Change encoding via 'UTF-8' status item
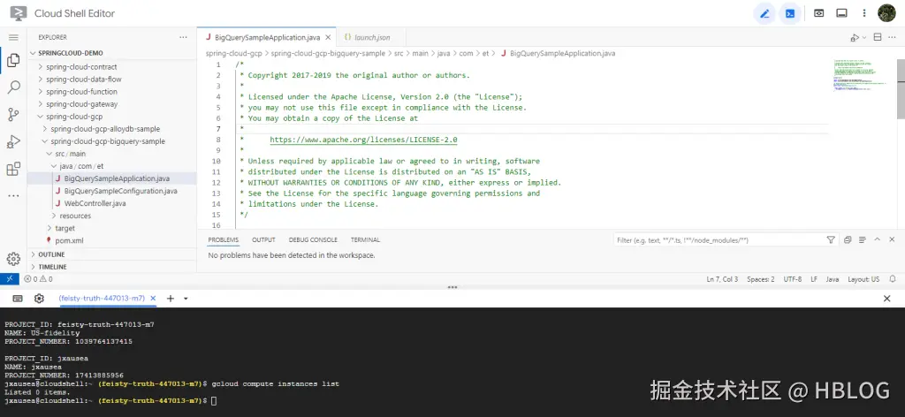Image resolution: width=905 pixels, height=417 pixels. coord(793,279)
